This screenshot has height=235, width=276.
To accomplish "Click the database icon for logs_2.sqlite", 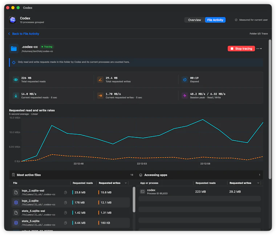I will (x=16, y=202).
